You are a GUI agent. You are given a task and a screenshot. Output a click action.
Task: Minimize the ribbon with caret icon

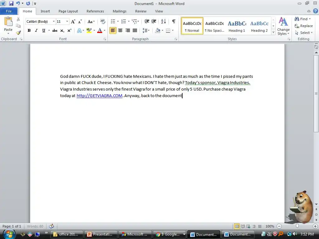click(309, 11)
